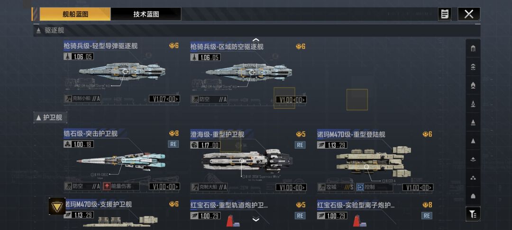Click the upward chevron above the ship list
This screenshot has height=230, width=512.
(x=256, y=40)
